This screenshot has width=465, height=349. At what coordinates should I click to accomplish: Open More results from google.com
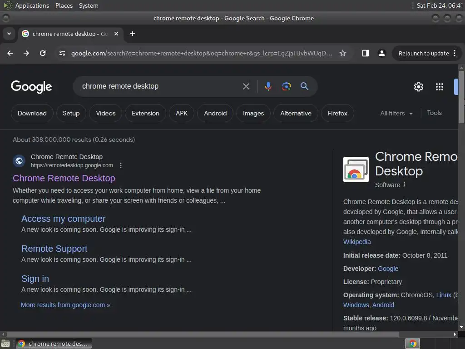(65, 305)
